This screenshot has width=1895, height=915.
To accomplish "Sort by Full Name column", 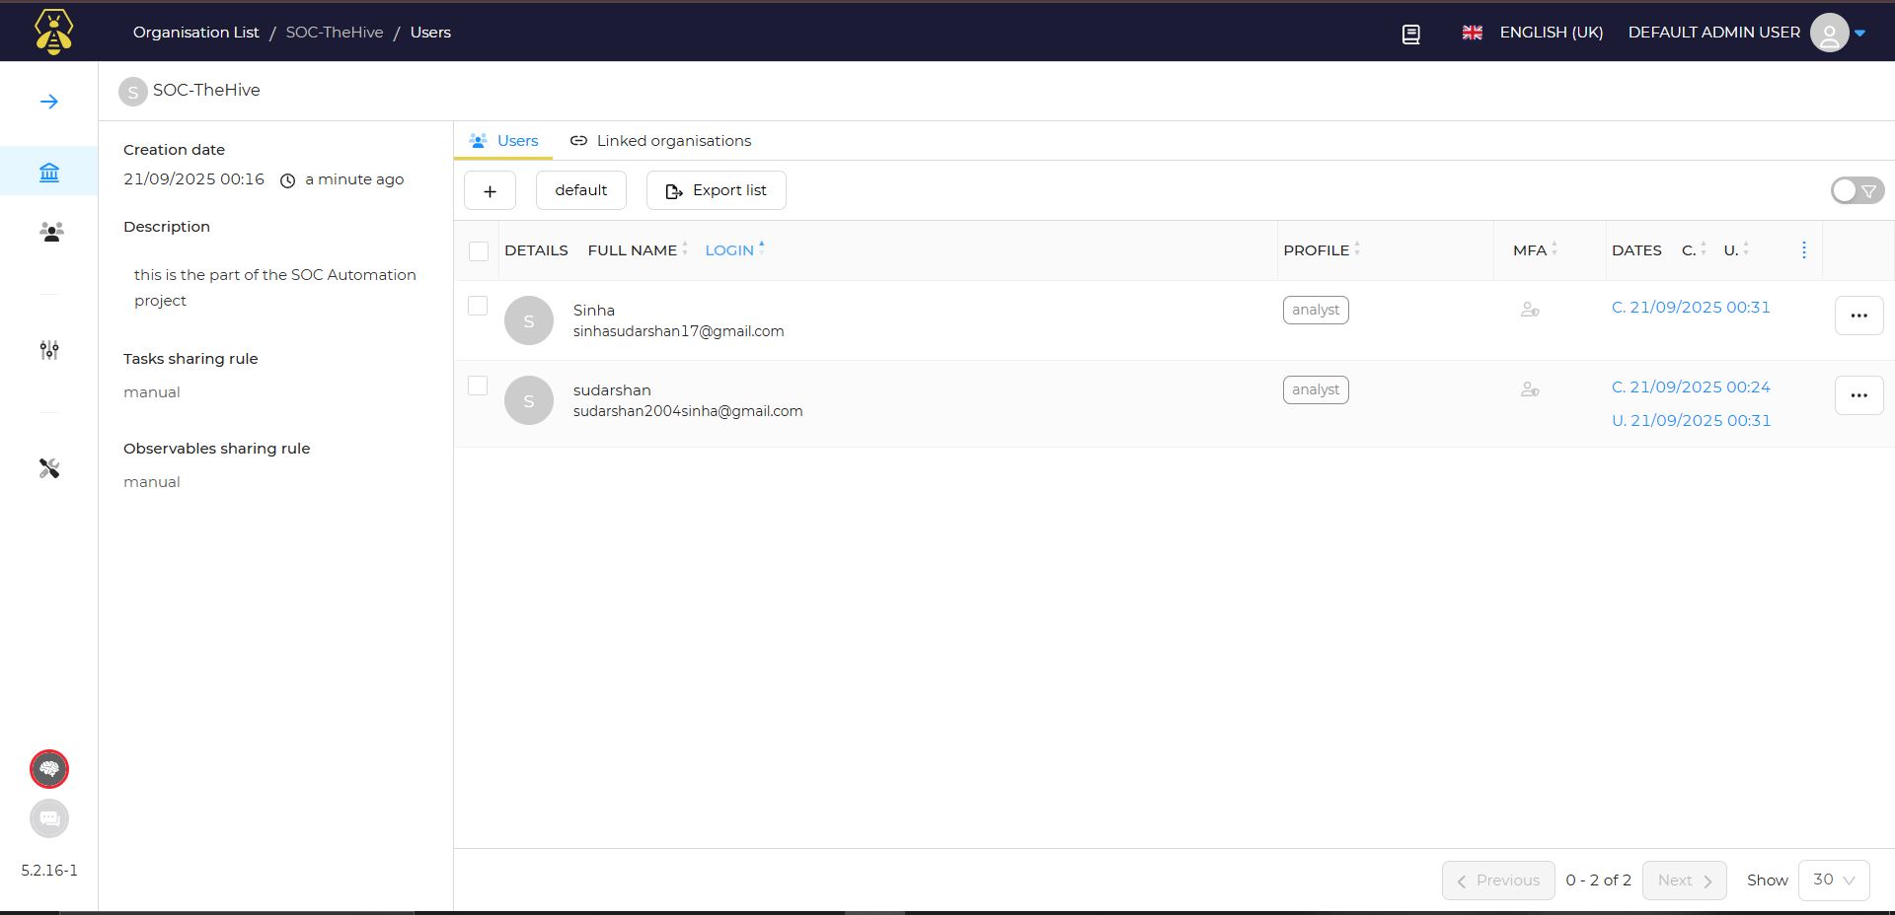I will (638, 250).
